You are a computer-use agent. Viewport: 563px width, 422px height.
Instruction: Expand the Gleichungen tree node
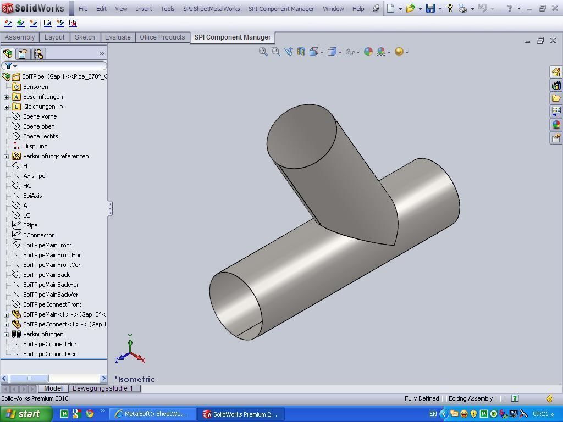[x=5, y=107]
